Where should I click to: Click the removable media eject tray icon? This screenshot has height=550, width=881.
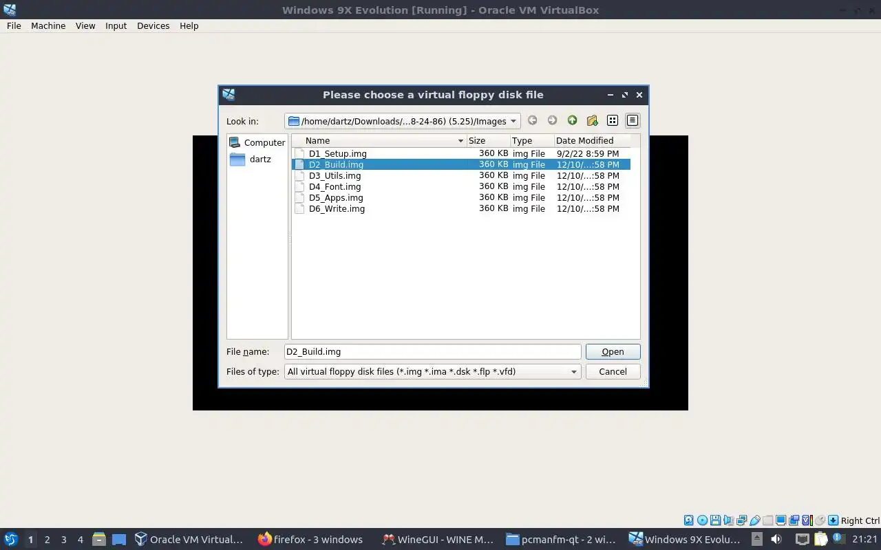[x=757, y=539]
